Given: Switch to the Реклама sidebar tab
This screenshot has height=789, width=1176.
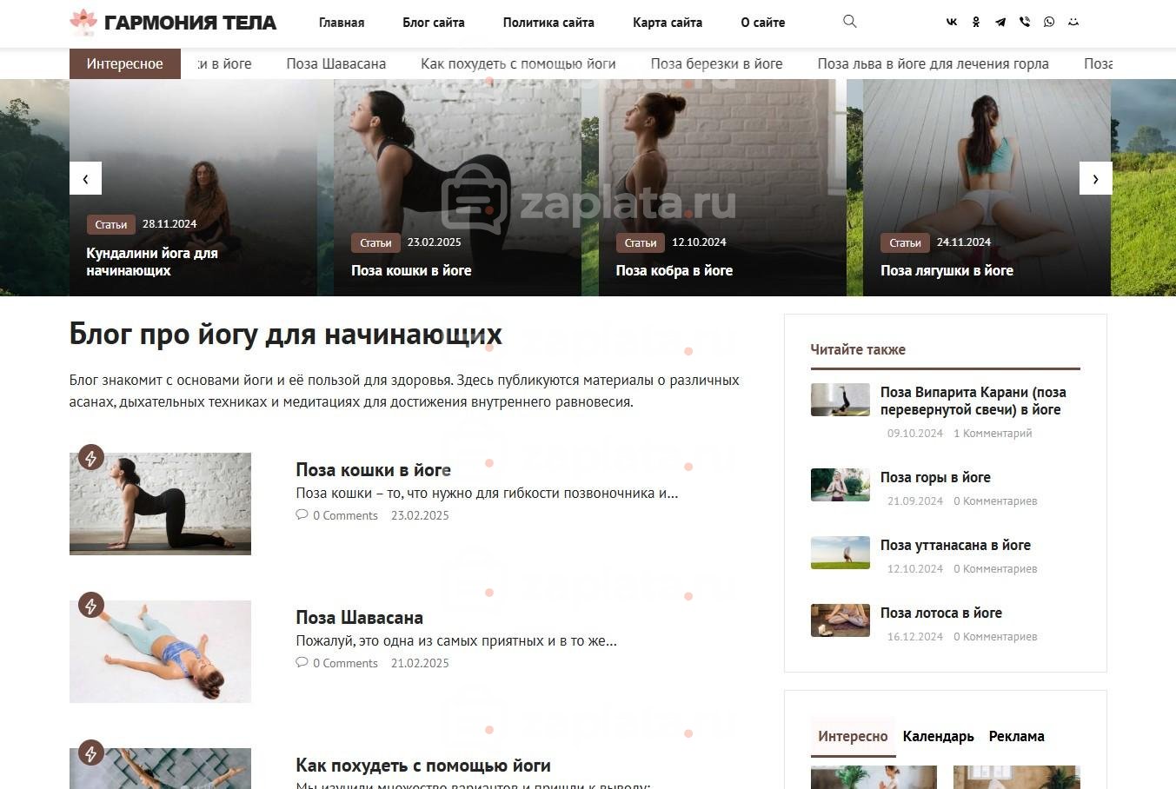Looking at the screenshot, I should click(x=1016, y=736).
